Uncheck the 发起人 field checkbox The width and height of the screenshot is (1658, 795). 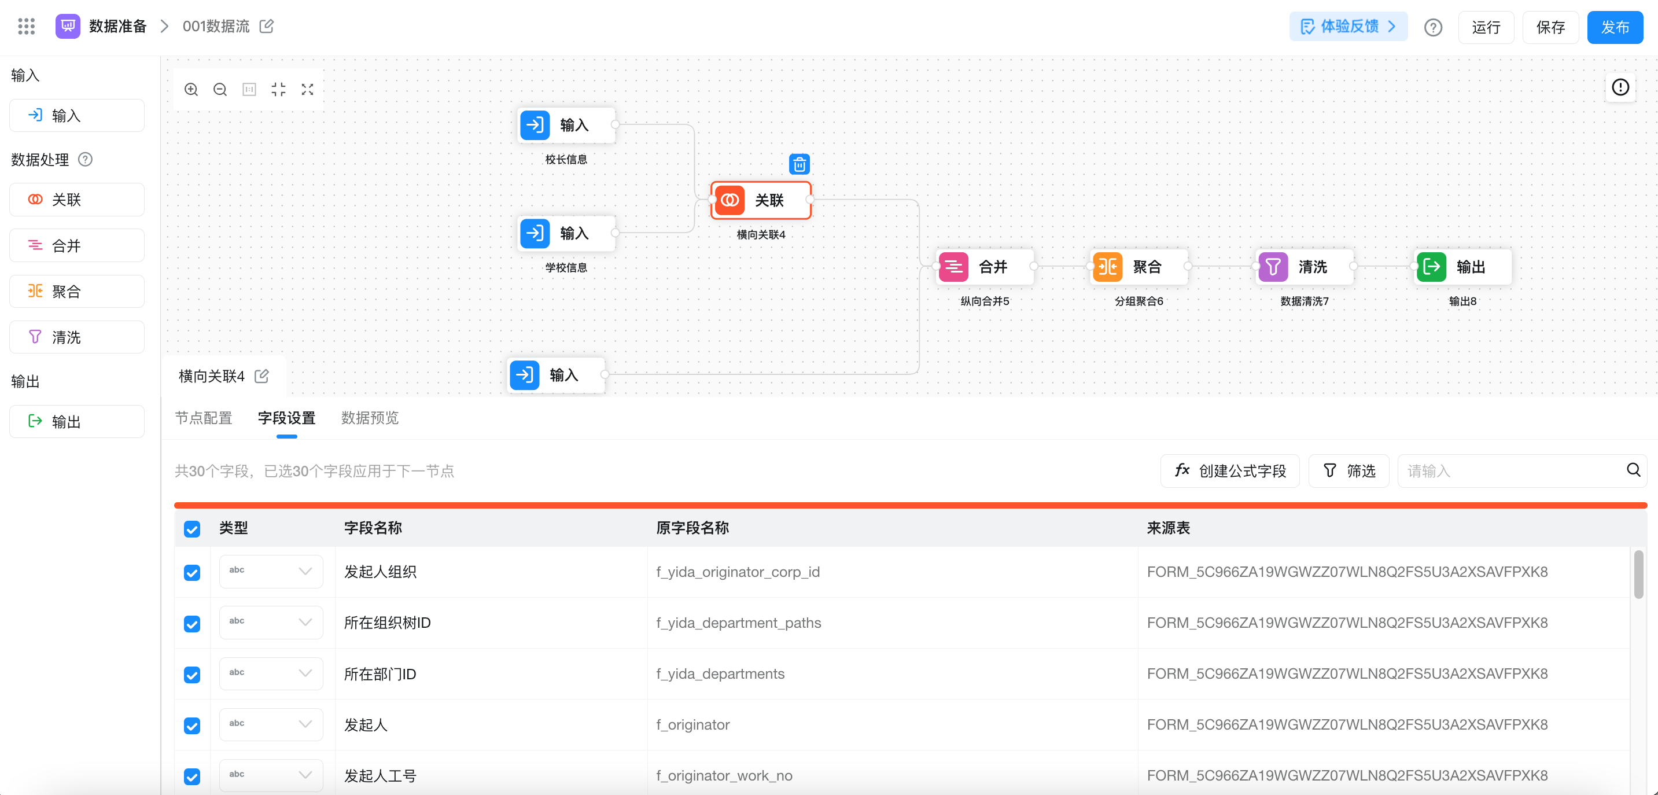click(x=192, y=725)
